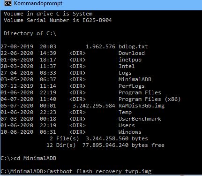Click the PerfLogs directory name

pos(132,86)
